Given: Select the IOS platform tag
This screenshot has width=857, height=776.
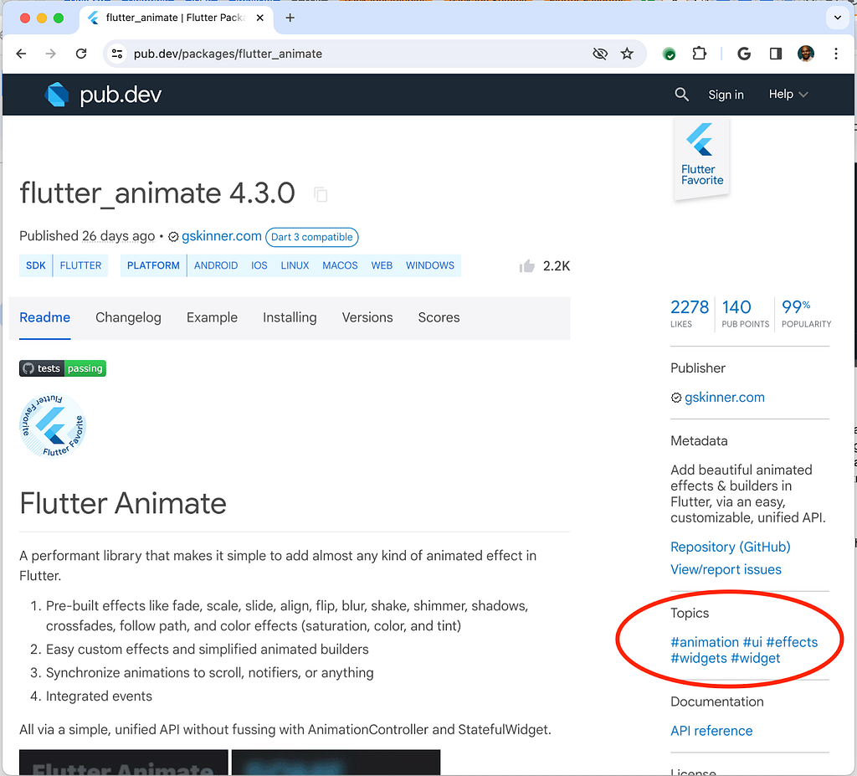Looking at the screenshot, I should (x=259, y=265).
